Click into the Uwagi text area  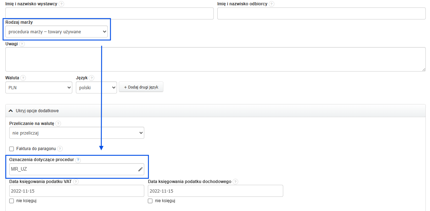[215, 59]
